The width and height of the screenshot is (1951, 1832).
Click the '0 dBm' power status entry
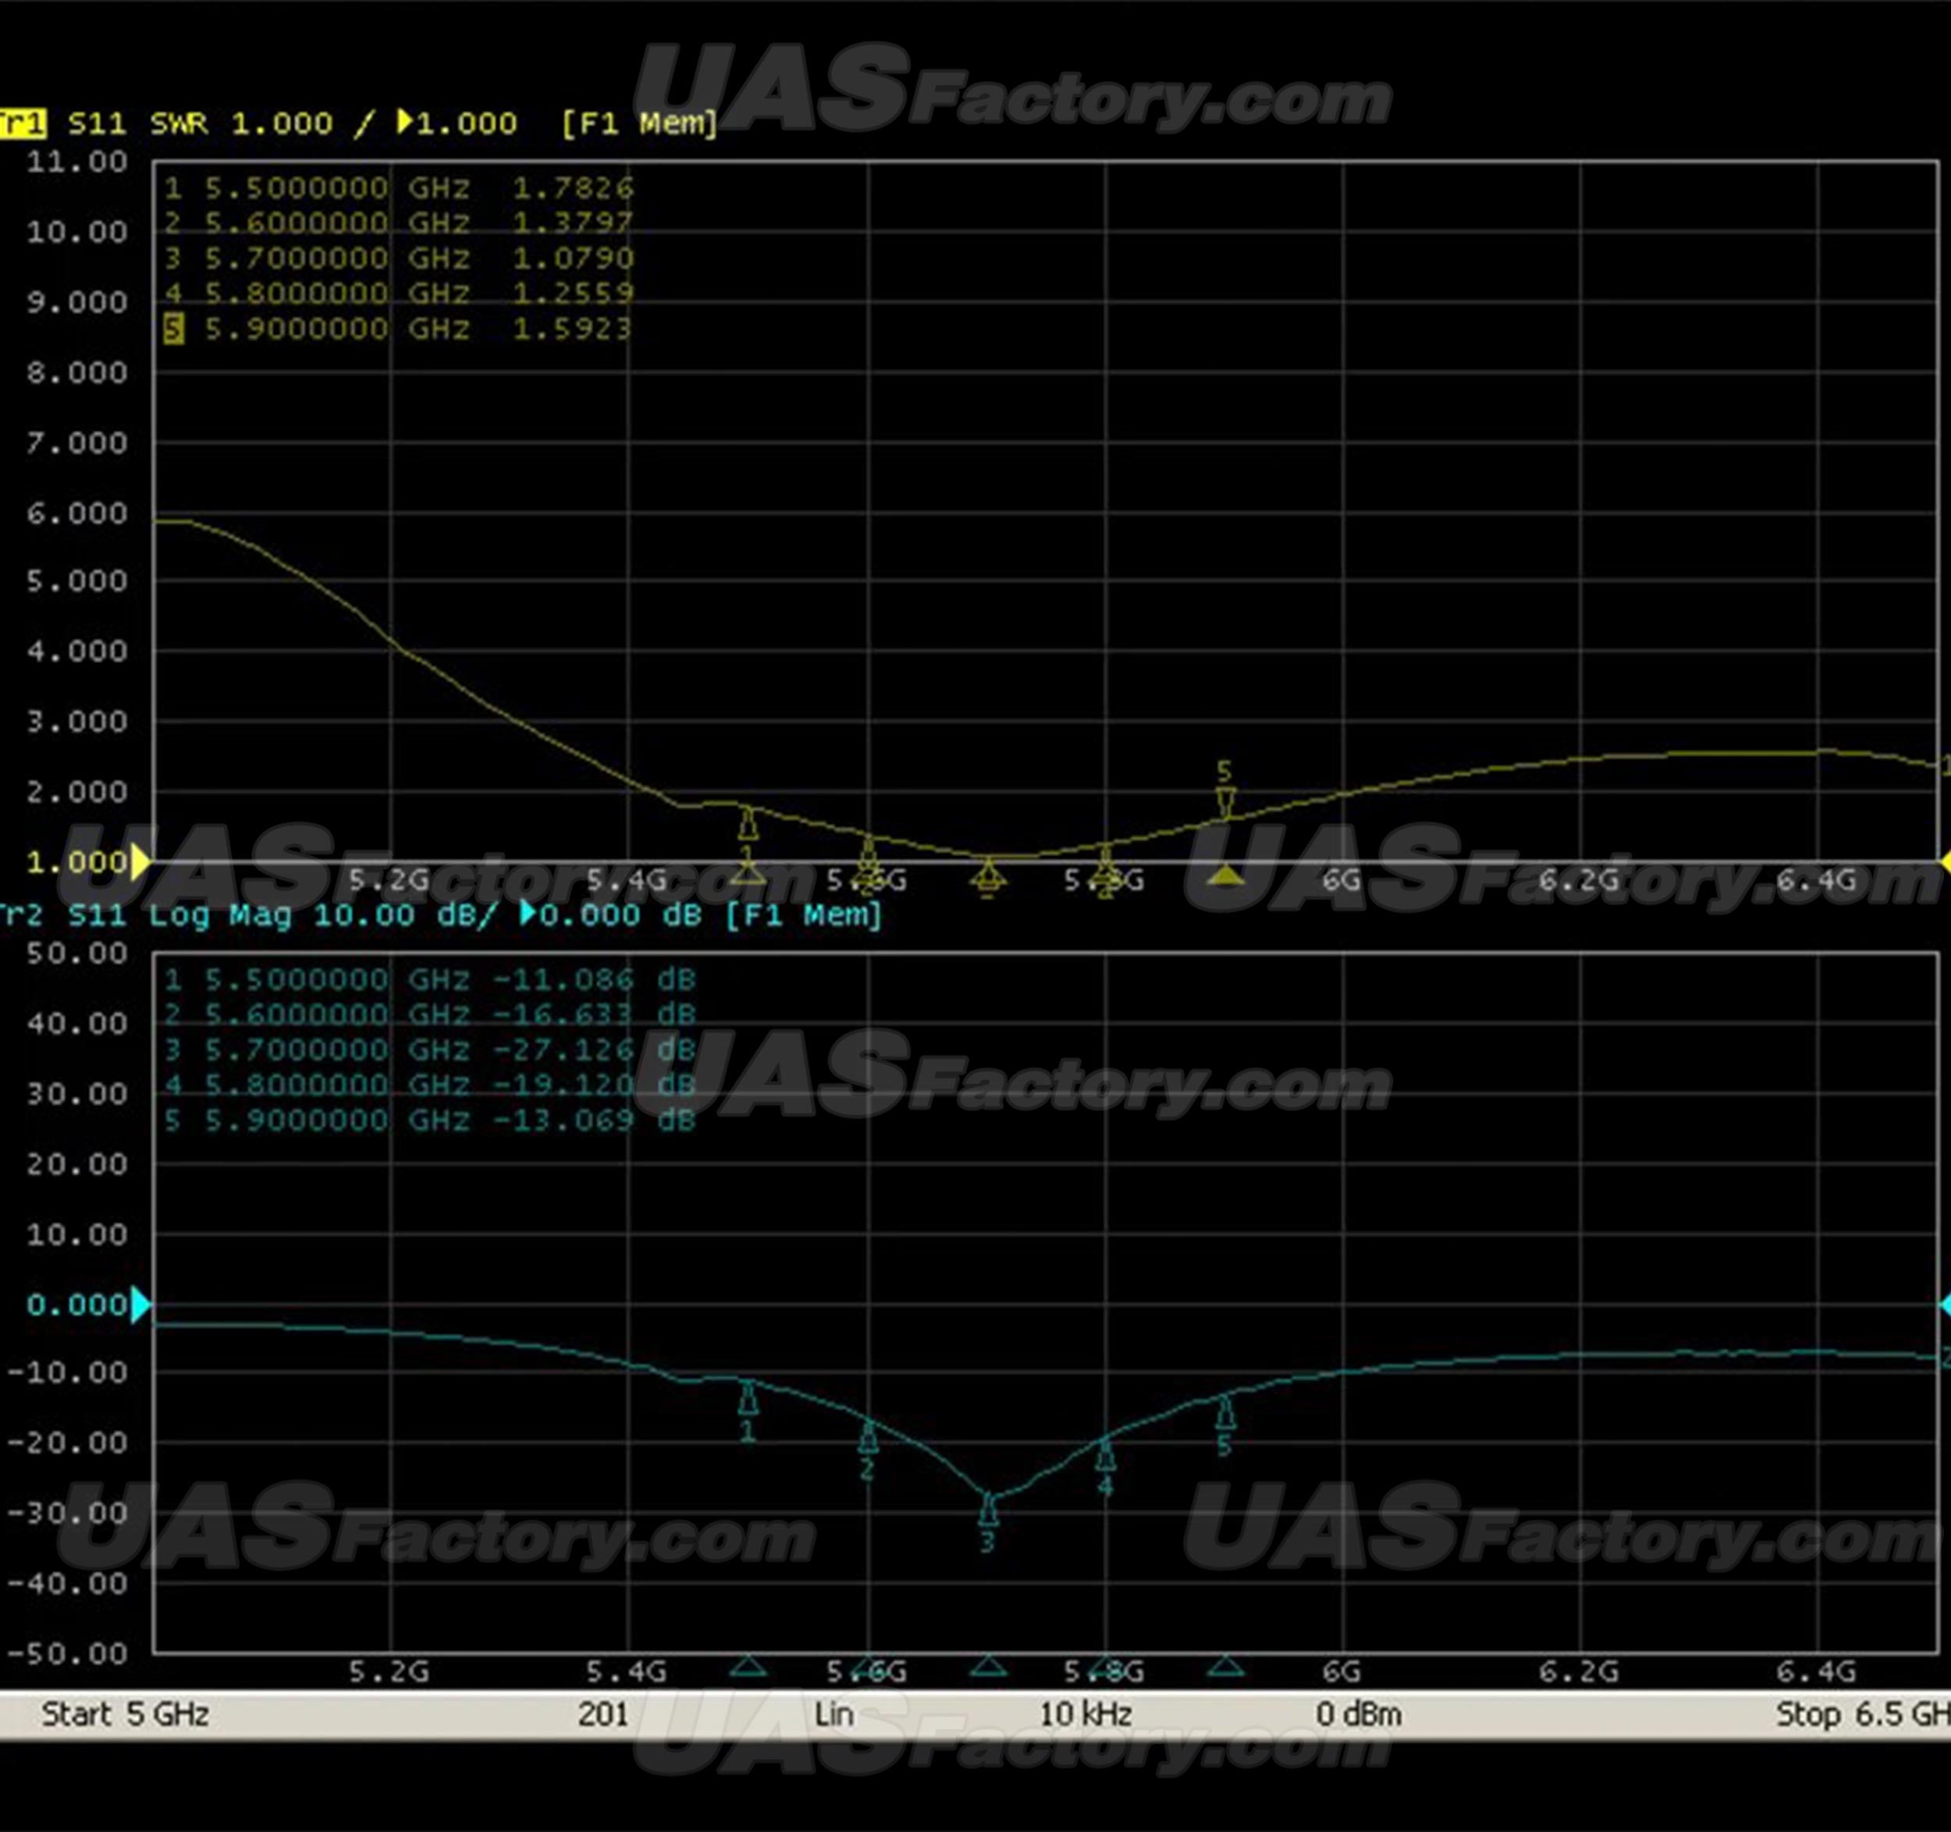[1358, 1714]
